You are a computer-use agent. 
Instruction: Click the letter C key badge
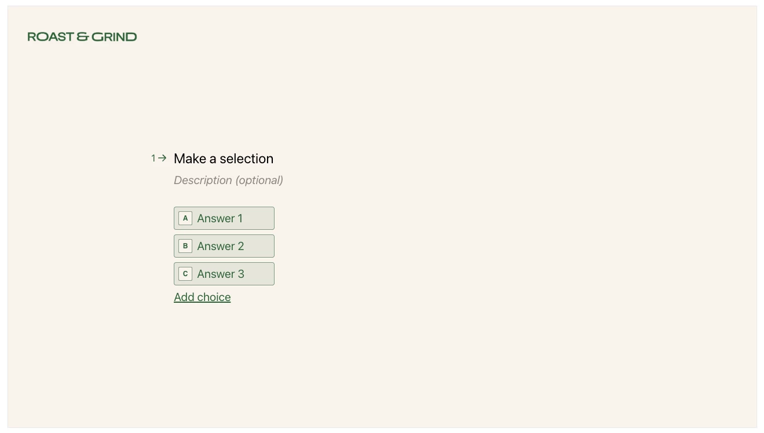click(x=185, y=274)
